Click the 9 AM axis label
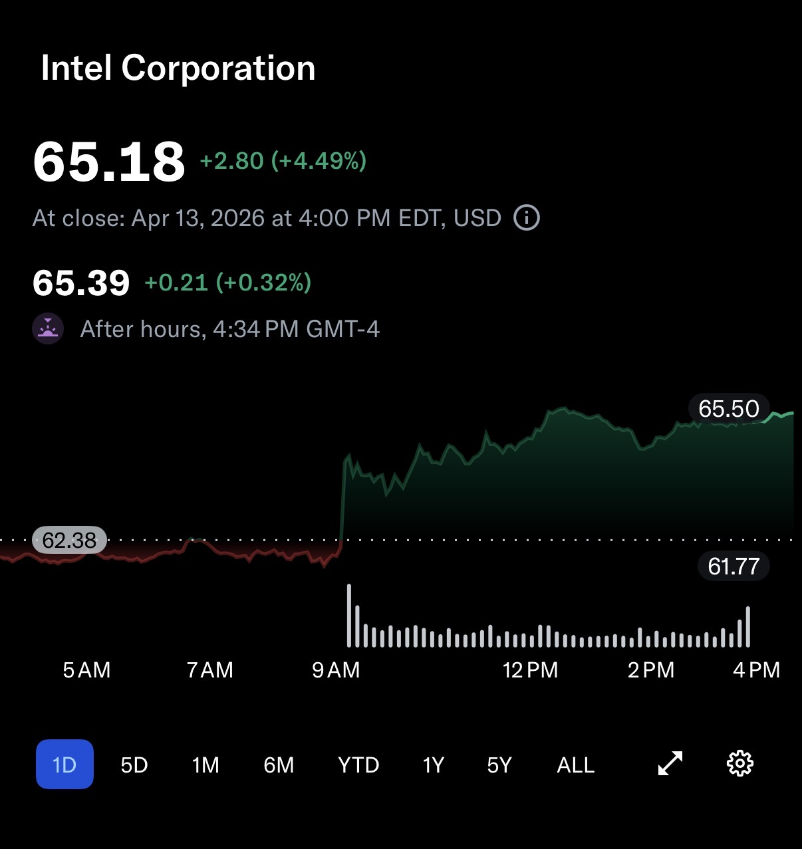This screenshot has height=849, width=802. pyautogui.click(x=336, y=670)
